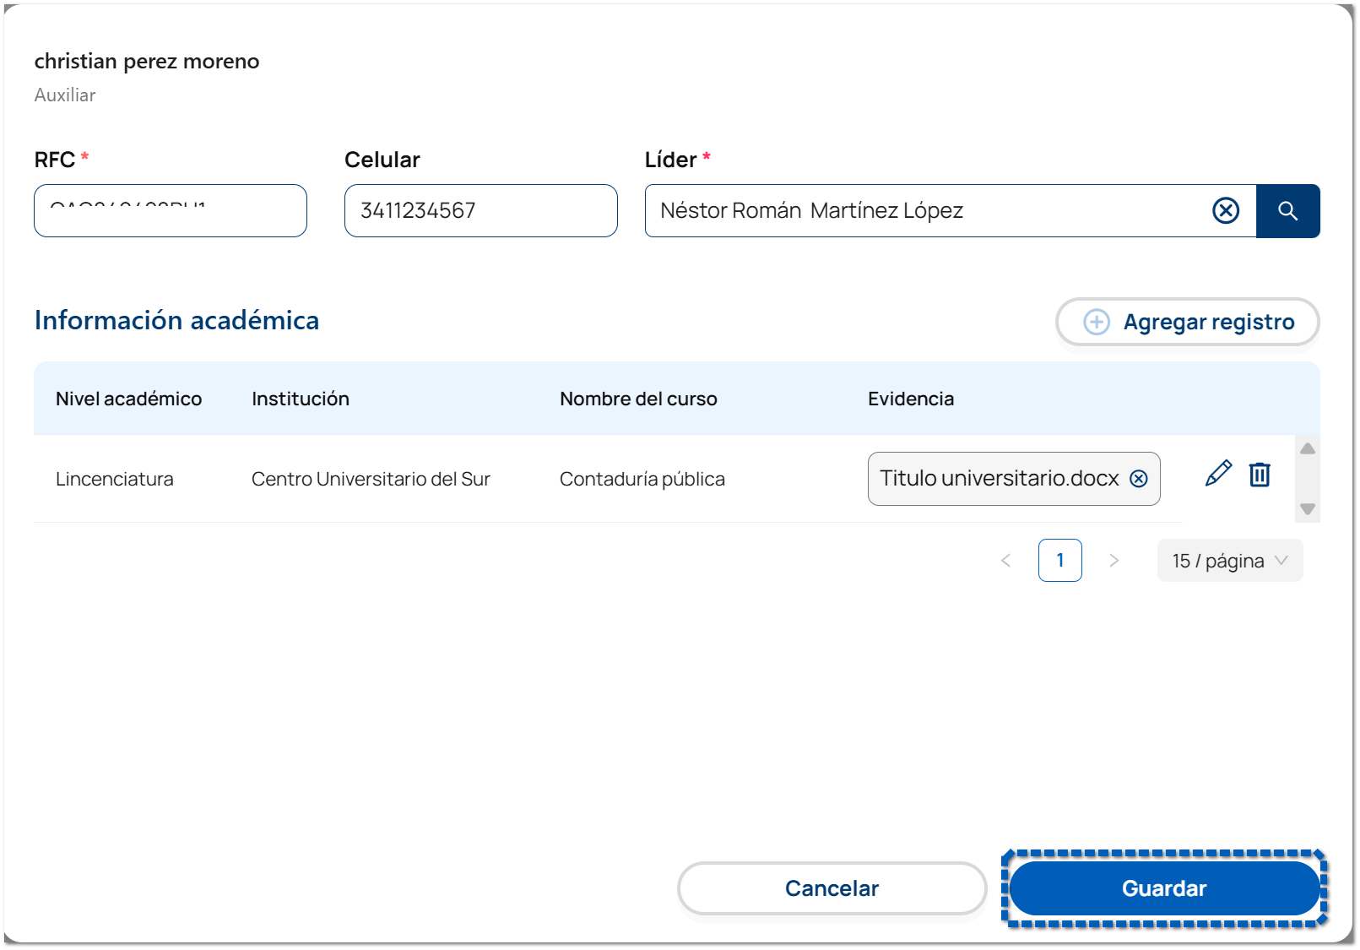The image size is (1360, 950).
Task: Open the Titulo universitario.docx evidence file
Action: [999, 479]
